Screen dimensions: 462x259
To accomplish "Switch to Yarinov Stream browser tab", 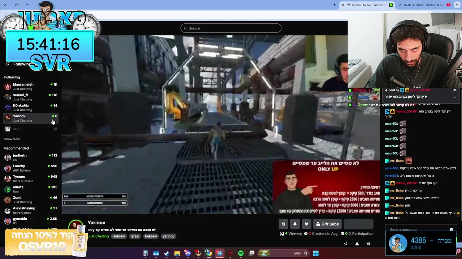I will coord(367,5).
